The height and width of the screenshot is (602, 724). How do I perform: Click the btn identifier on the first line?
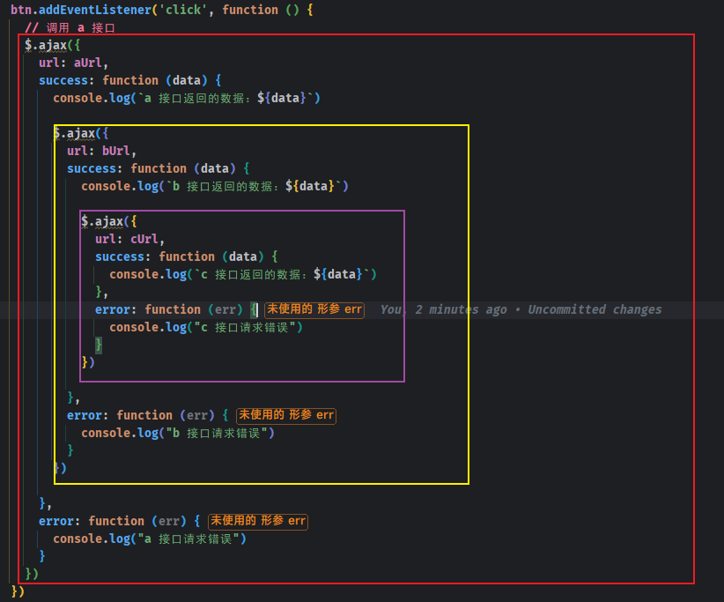tap(21, 10)
